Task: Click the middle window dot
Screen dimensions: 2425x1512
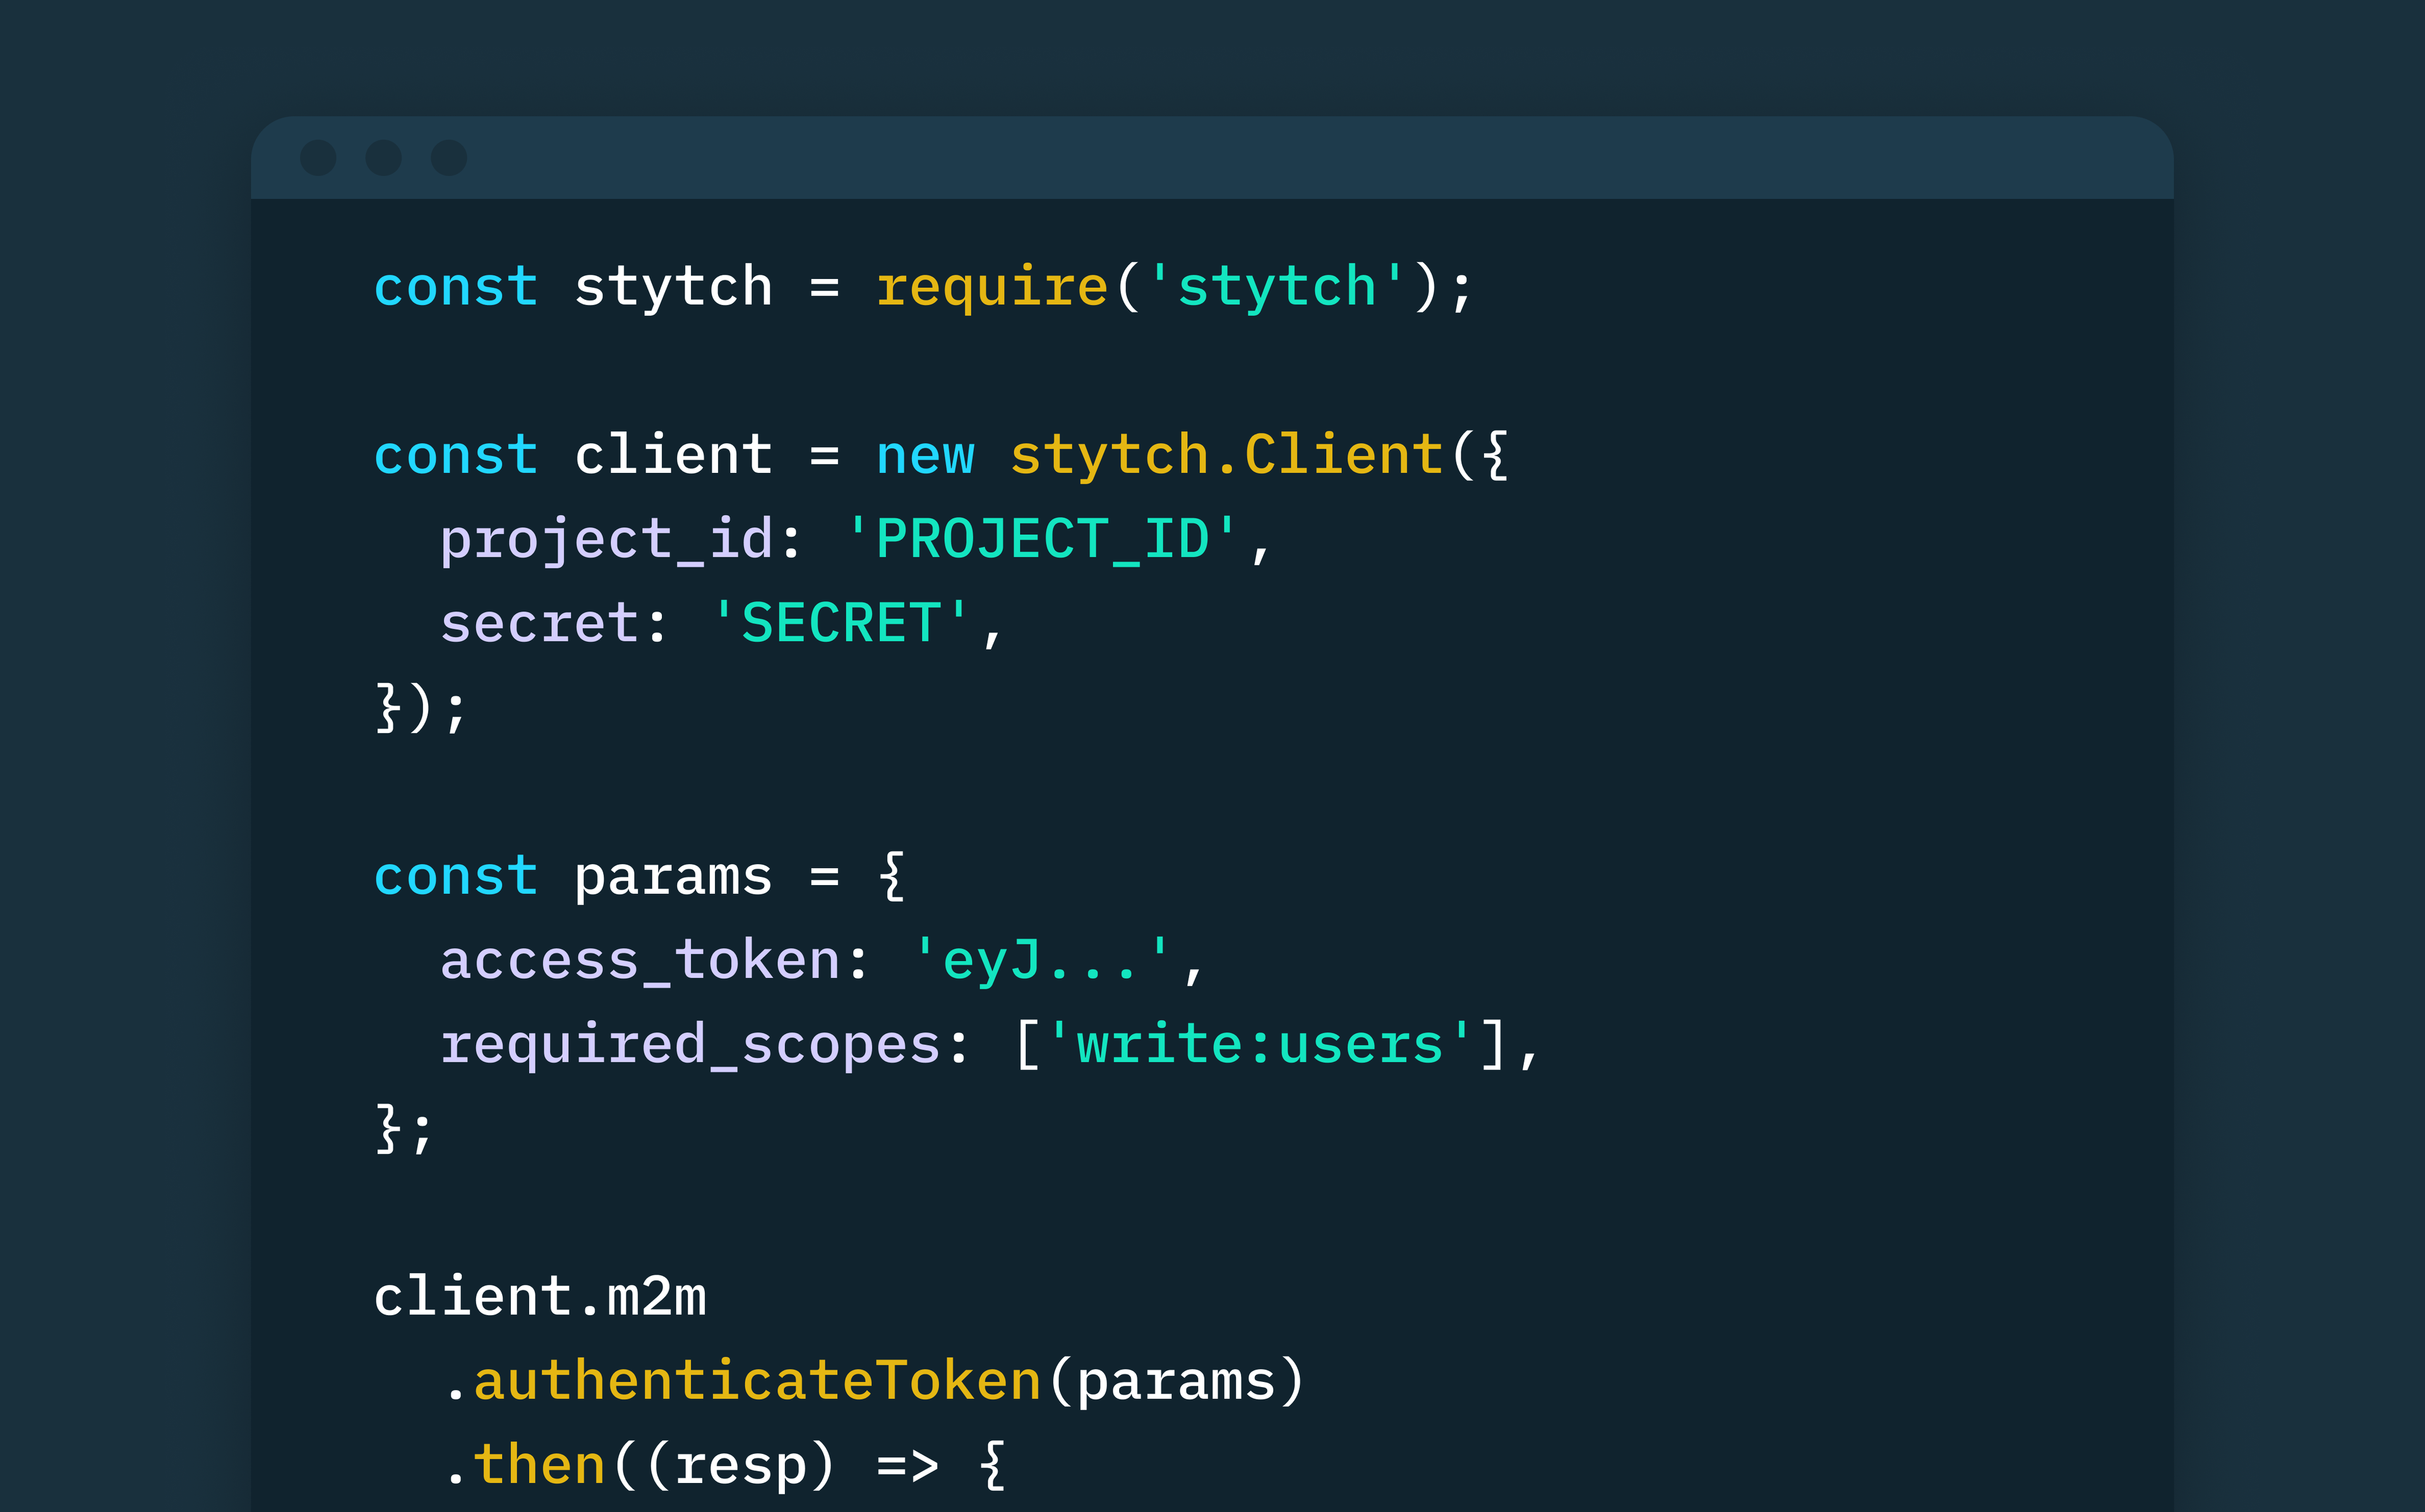Action: tap(384, 158)
